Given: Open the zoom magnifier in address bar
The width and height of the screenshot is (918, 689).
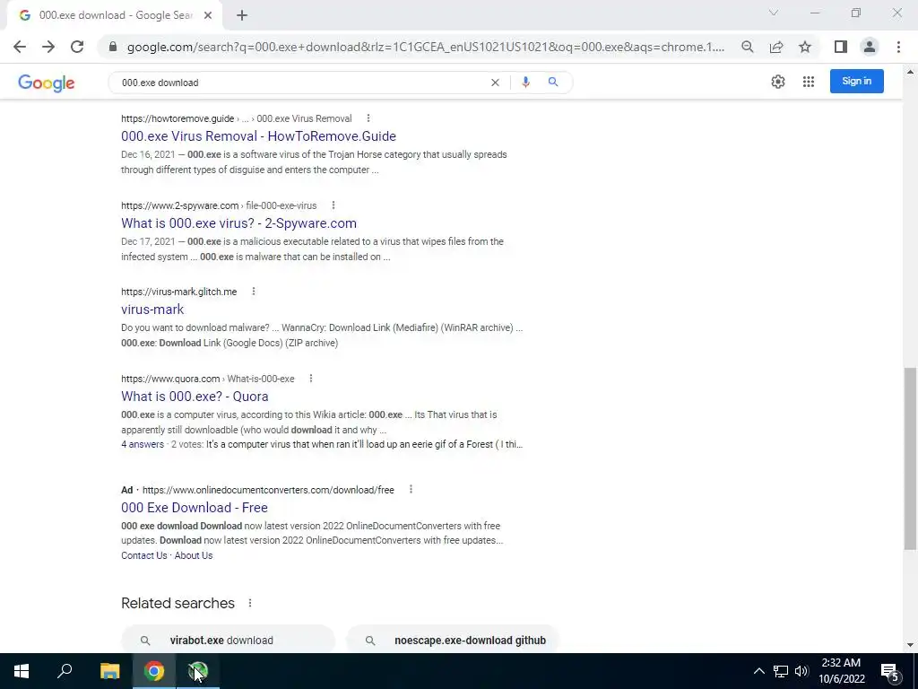Looking at the screenshot, I should [747, 47].
